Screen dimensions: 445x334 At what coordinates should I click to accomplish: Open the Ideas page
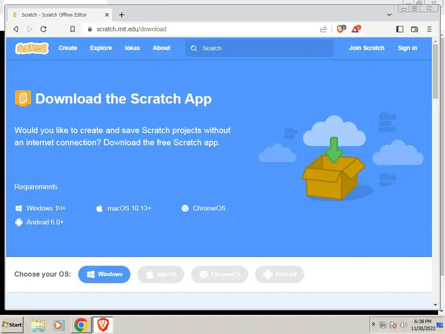coord(132,48)
